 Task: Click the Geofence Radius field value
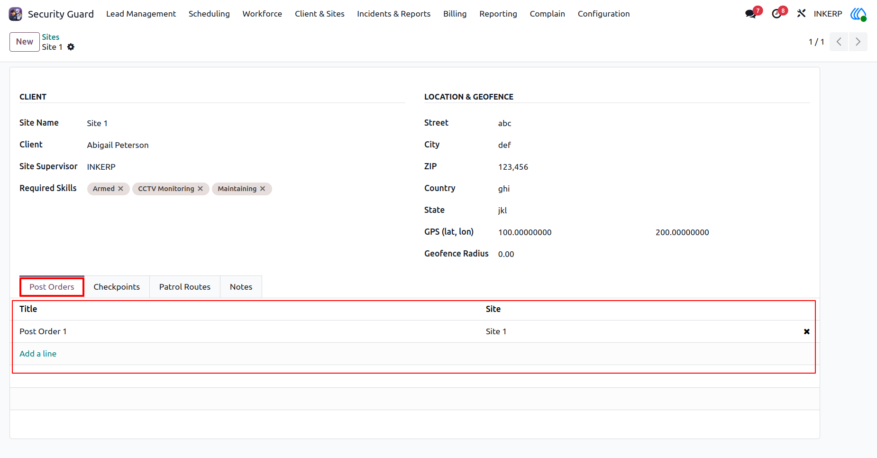(x=506, y=254)
